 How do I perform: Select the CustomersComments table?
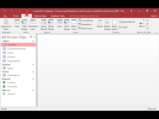pyautogui.click(x=18, y=49)
